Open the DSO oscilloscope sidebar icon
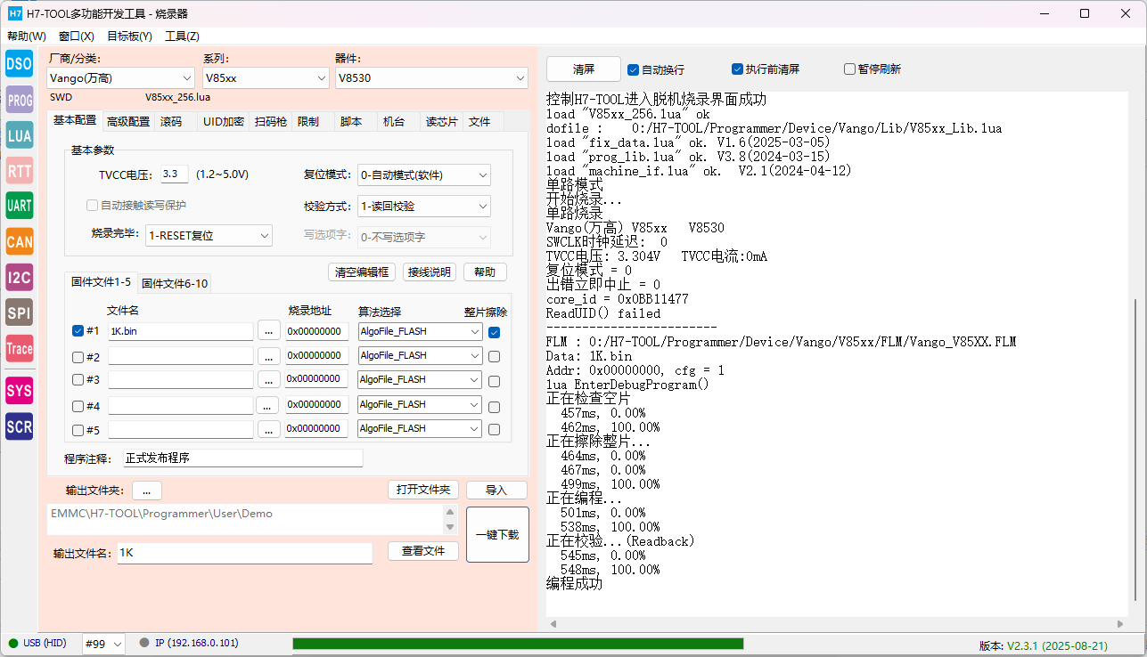The height and width of the screenshot is (657, 1147). click(19, 63)
